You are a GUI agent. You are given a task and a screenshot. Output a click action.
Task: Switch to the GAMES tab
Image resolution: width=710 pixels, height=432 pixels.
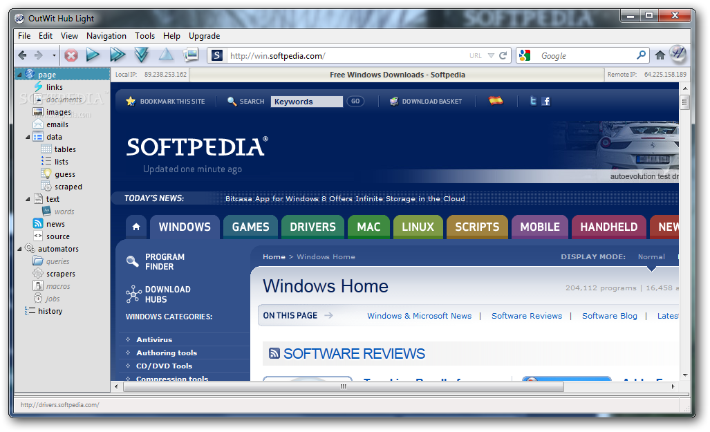(x=250, y=227)
